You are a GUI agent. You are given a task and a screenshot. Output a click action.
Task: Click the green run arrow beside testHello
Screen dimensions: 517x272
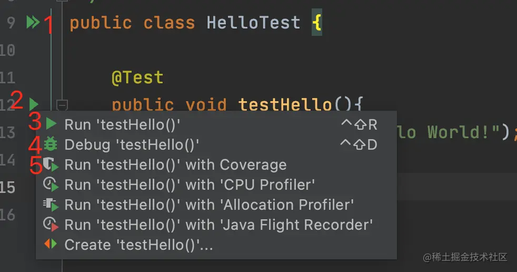point(34,104)
